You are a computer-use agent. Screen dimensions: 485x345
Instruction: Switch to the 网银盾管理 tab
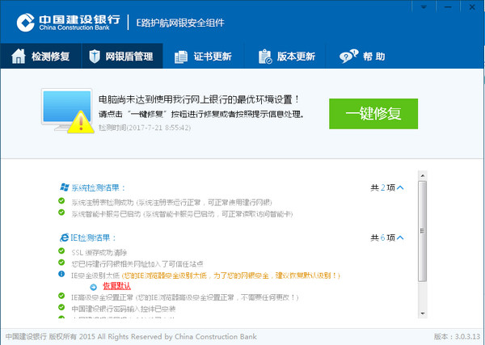click(122, 56)
